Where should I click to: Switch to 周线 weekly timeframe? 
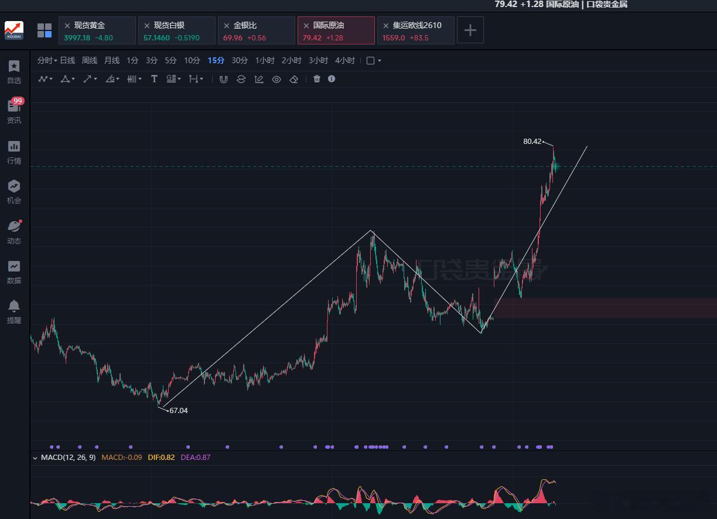tap(90, 61)
